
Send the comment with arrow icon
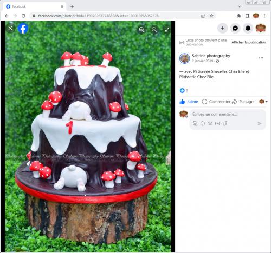pyautogui.click(x=260, y=123)
